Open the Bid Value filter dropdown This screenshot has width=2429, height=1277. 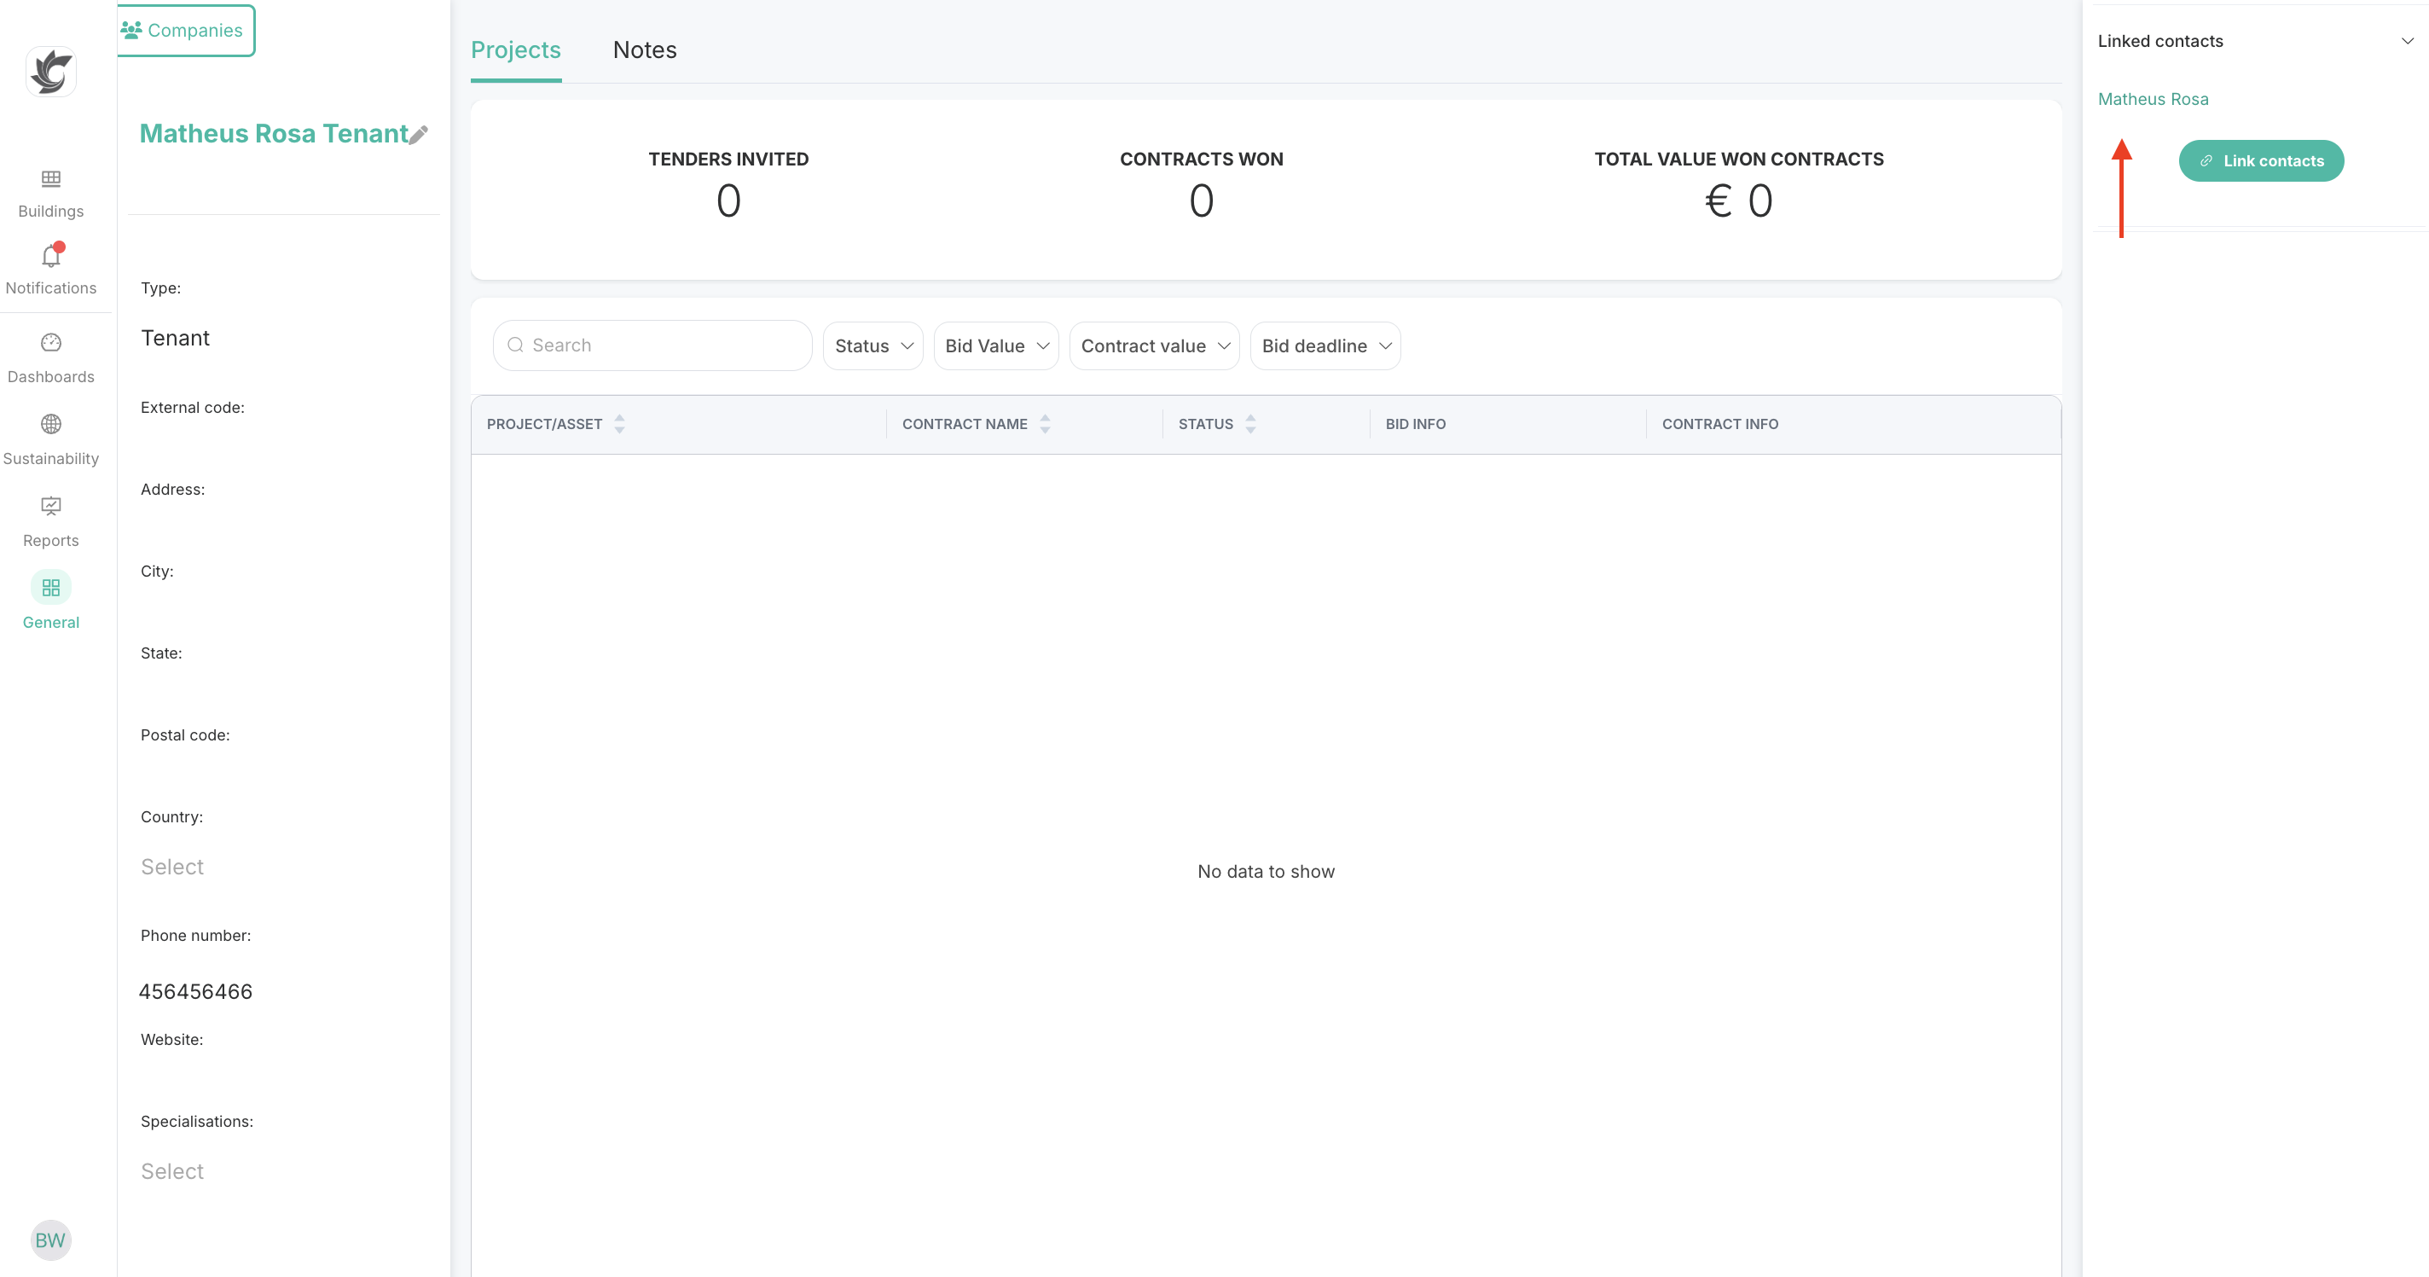[x=996, y=346]
